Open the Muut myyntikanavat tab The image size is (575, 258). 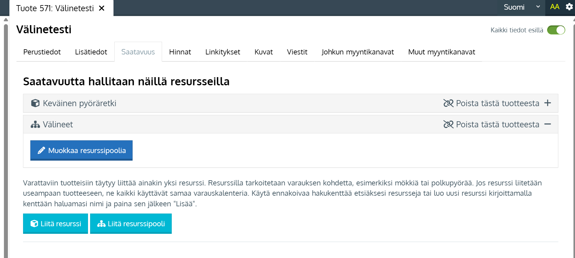tap(441, 52)
